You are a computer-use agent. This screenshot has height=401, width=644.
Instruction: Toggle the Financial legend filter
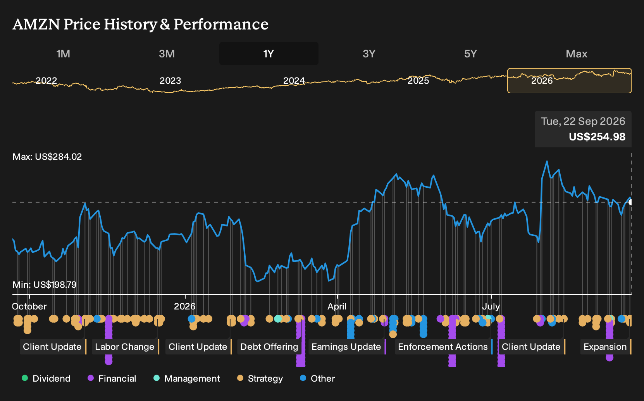click(112, 379)
